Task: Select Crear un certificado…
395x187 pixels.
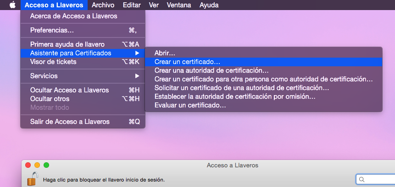Action: point(264,62)
